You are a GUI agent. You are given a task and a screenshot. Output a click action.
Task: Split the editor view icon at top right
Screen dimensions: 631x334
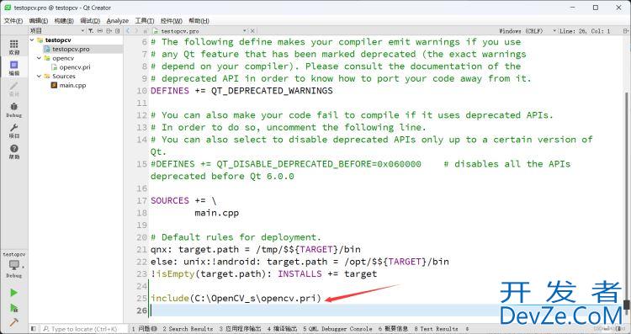point(626,31)
